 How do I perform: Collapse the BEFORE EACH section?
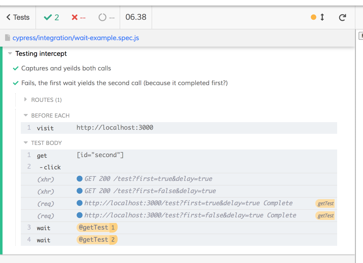point(26,115)
